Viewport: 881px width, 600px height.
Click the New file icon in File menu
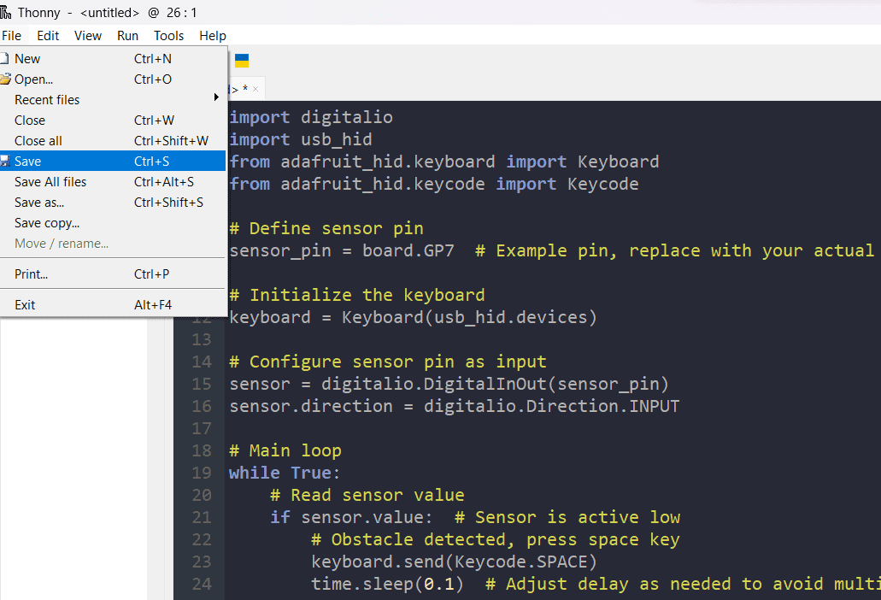[x=9, y=58]
